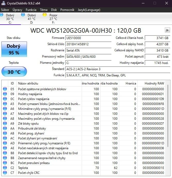This screenshot has height=178, width=172.
Task: Select the C: disk tab
Action: pyautogui.click(x=10, y=19)
